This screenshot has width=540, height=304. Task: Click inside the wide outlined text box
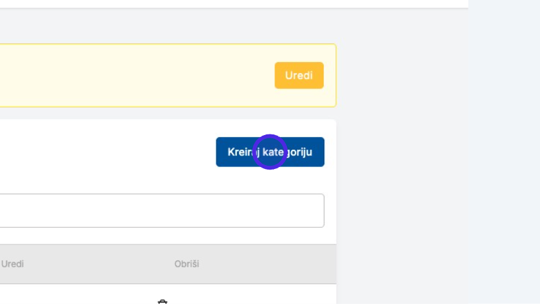point(162,211)
